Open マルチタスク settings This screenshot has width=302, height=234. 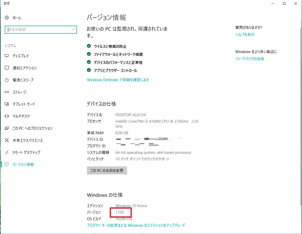tap(21, 116)
